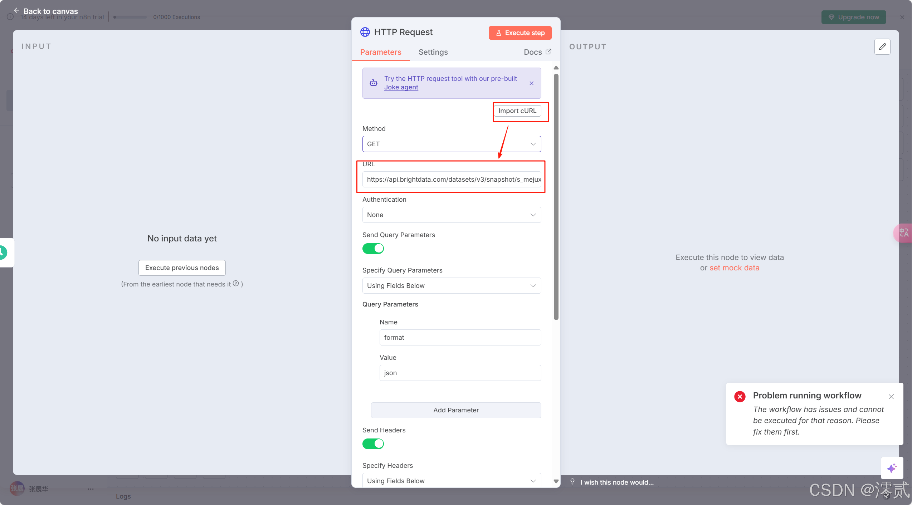The width and height of the screenshot is (912, 505).
Task: Click the parameters panel scrollbar
Action: pos(556,197)
